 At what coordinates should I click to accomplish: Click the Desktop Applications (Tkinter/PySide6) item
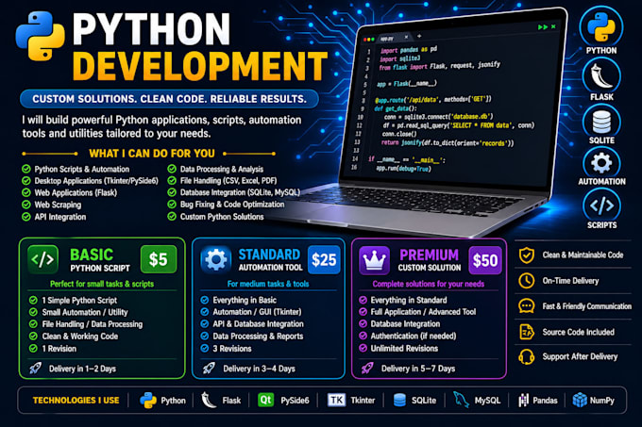[96, 181]
